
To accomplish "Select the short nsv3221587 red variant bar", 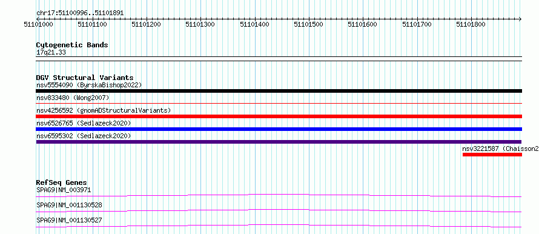I will (492, 155).
